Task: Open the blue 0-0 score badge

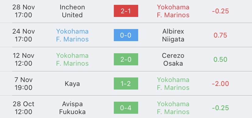Action: point(126,35)
